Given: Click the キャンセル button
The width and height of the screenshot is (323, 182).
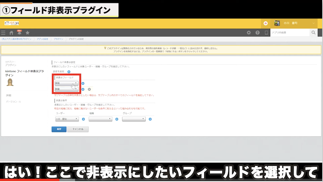Looking at the screenshot, I should [x=78, y=129].
